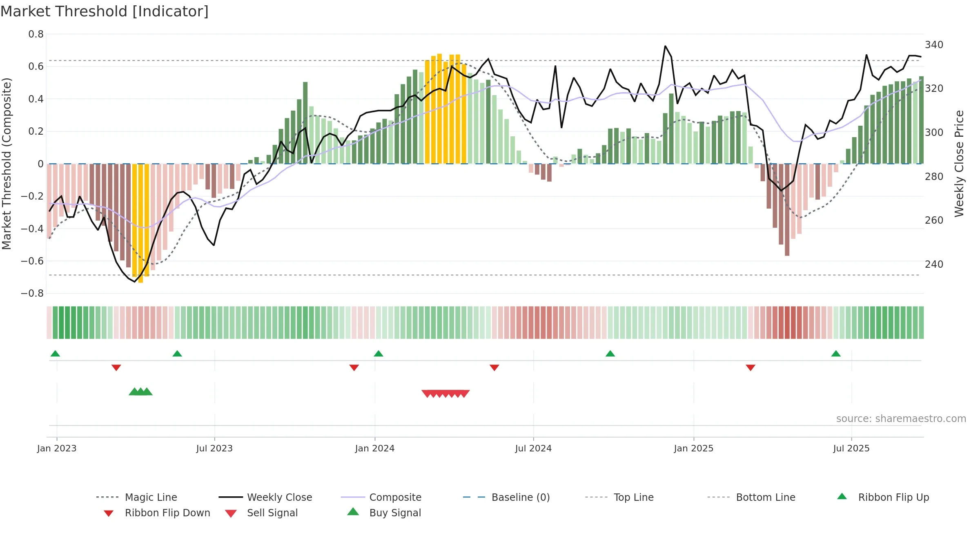Image resolution: width=980 pixels, height=551 pixels.
Task: Click the green flip-up marker at Jan 2024
Action: [379, 353]
